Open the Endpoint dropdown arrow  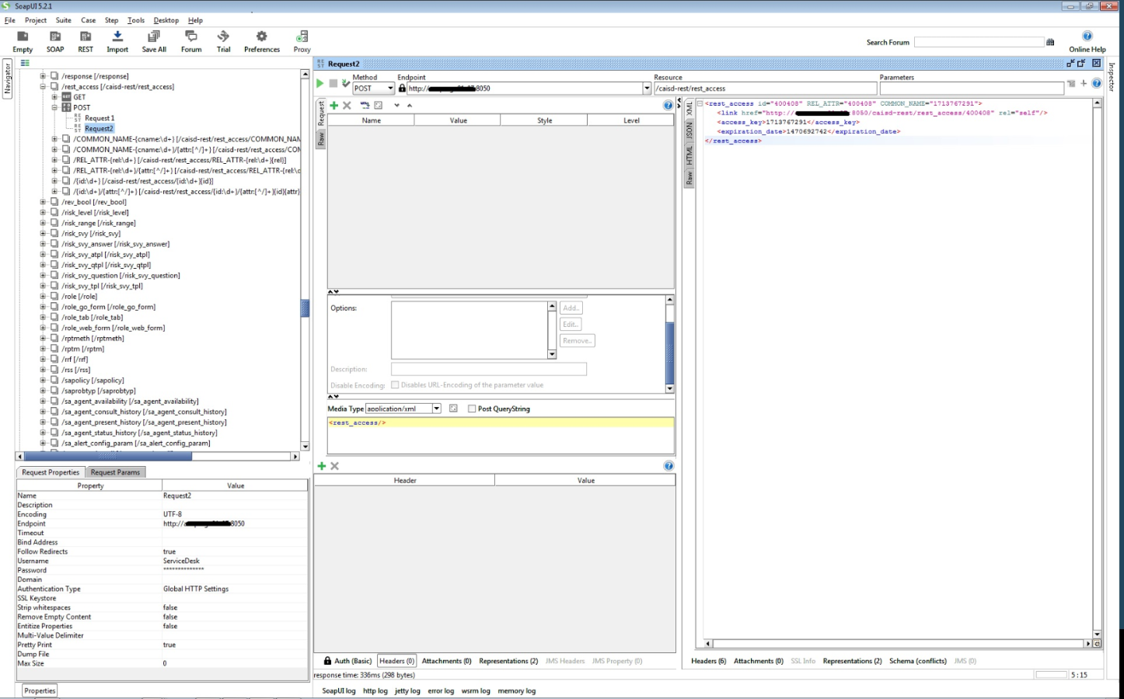click(x=647, y=89)
